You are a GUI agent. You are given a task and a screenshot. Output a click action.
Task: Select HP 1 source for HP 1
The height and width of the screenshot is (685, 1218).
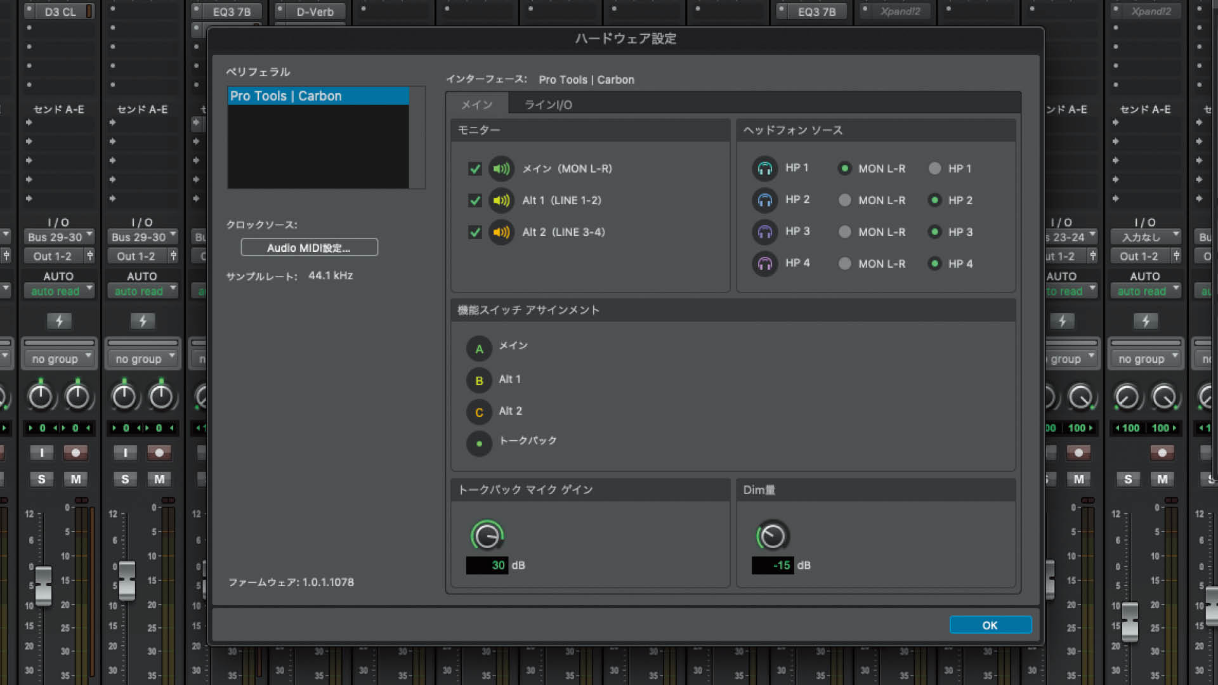934,168
